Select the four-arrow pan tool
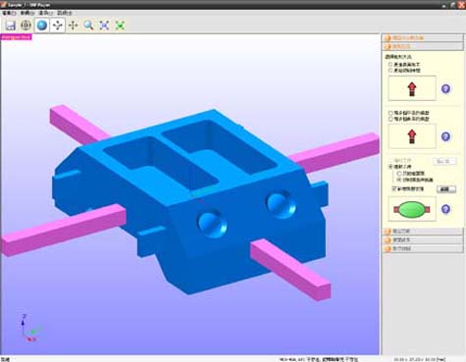 73,26
